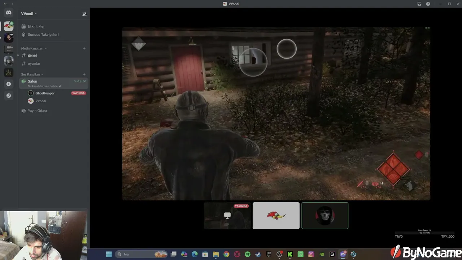Viewport: 462px width, 260px height.
Task: Select the Salon voice channel
Action: [x=53, y=83]
